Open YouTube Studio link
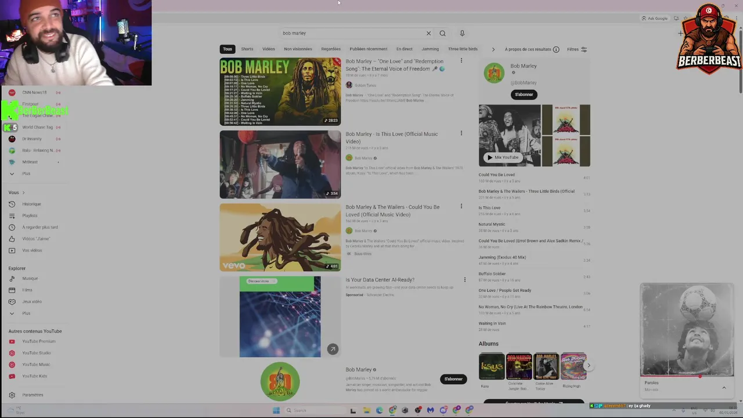 point(36,353)
